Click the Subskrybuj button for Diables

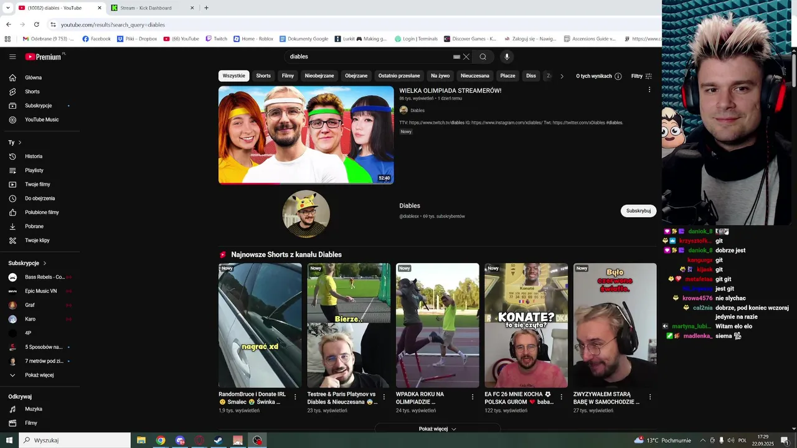coord(638,211)
